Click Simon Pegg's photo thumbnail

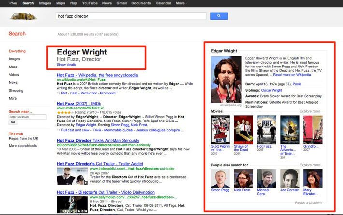point(220,178)
